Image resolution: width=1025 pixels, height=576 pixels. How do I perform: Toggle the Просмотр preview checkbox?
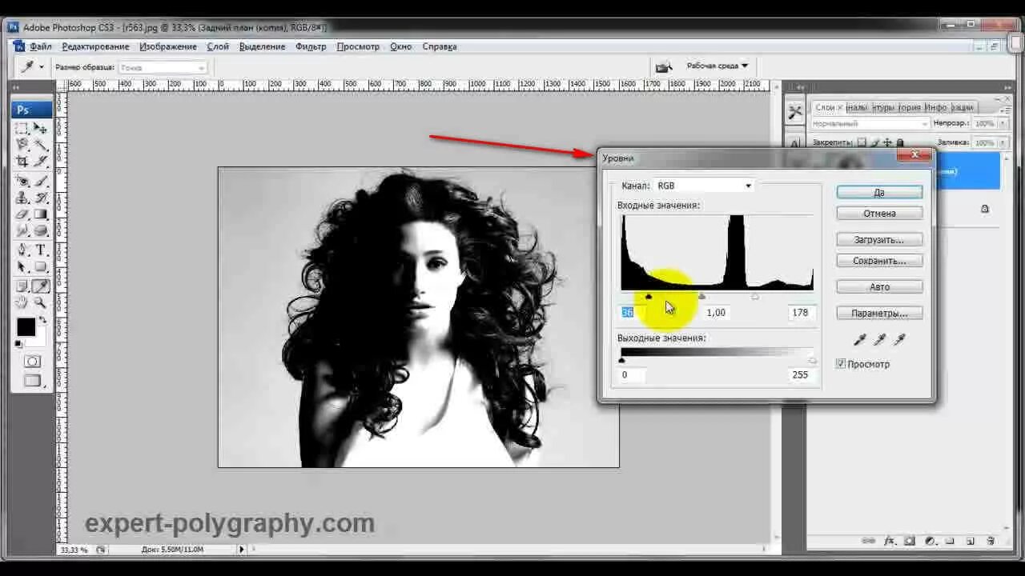coord(841,364)
